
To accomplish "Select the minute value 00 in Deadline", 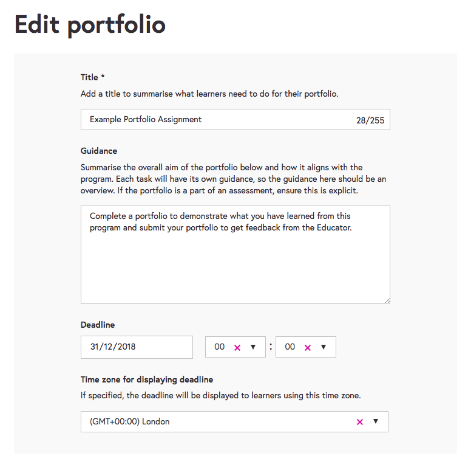I will tap(290, 347).
